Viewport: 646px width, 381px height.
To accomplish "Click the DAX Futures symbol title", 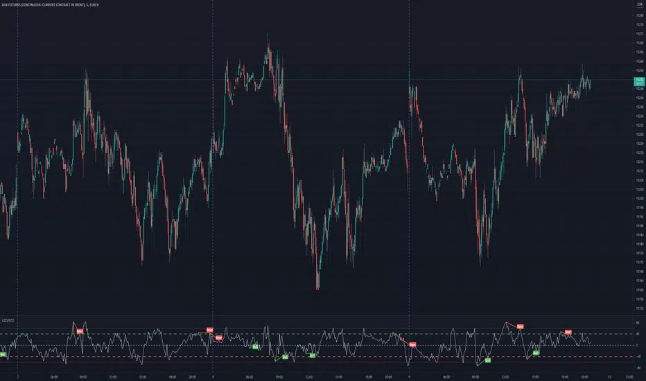I will [x=50, y=5].
